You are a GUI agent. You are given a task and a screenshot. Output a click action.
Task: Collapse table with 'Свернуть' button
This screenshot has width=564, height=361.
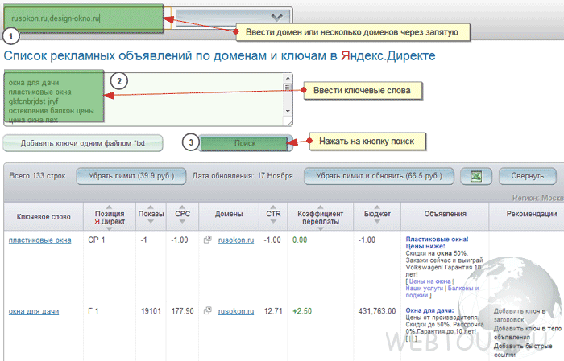527,176
